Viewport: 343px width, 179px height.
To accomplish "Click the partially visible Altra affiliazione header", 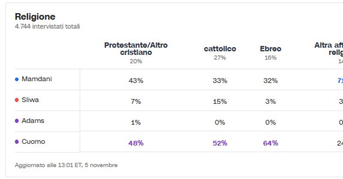I will pos(329,49).
